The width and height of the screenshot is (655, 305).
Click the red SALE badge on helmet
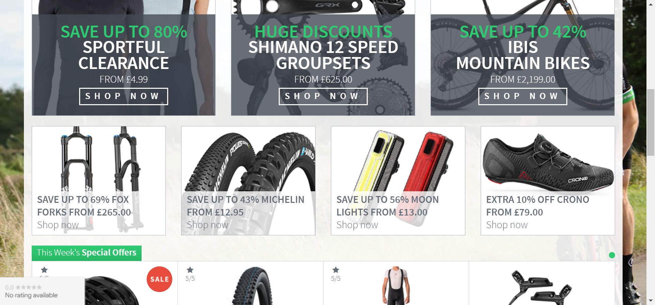(x=159, y=279)
